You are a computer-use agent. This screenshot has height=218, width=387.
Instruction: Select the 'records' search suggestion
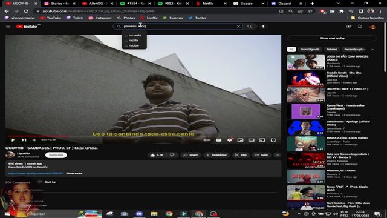[x=134, y=35]
